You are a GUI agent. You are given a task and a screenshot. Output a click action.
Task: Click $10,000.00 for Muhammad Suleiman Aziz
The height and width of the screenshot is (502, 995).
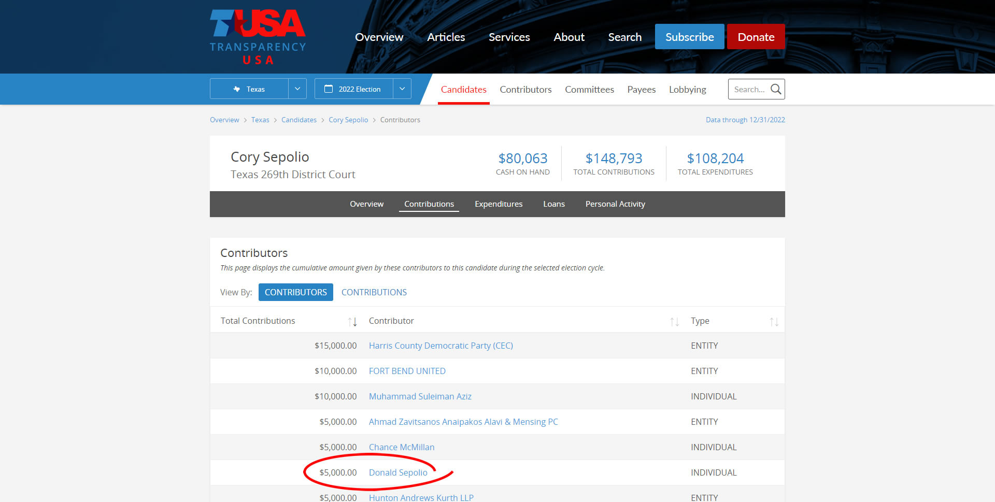click(335, 396)
